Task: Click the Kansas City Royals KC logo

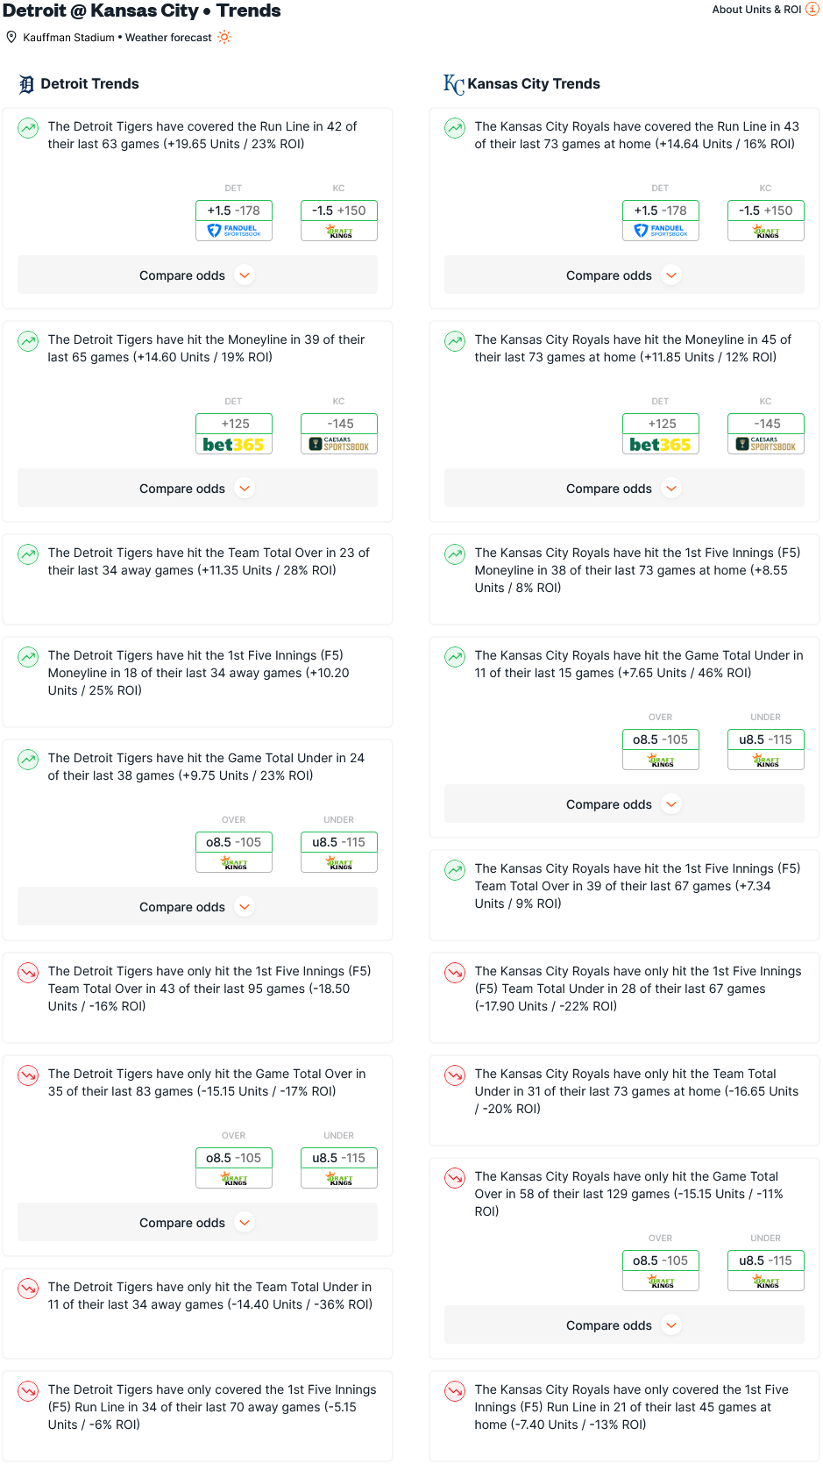Action: click(453, 84)
